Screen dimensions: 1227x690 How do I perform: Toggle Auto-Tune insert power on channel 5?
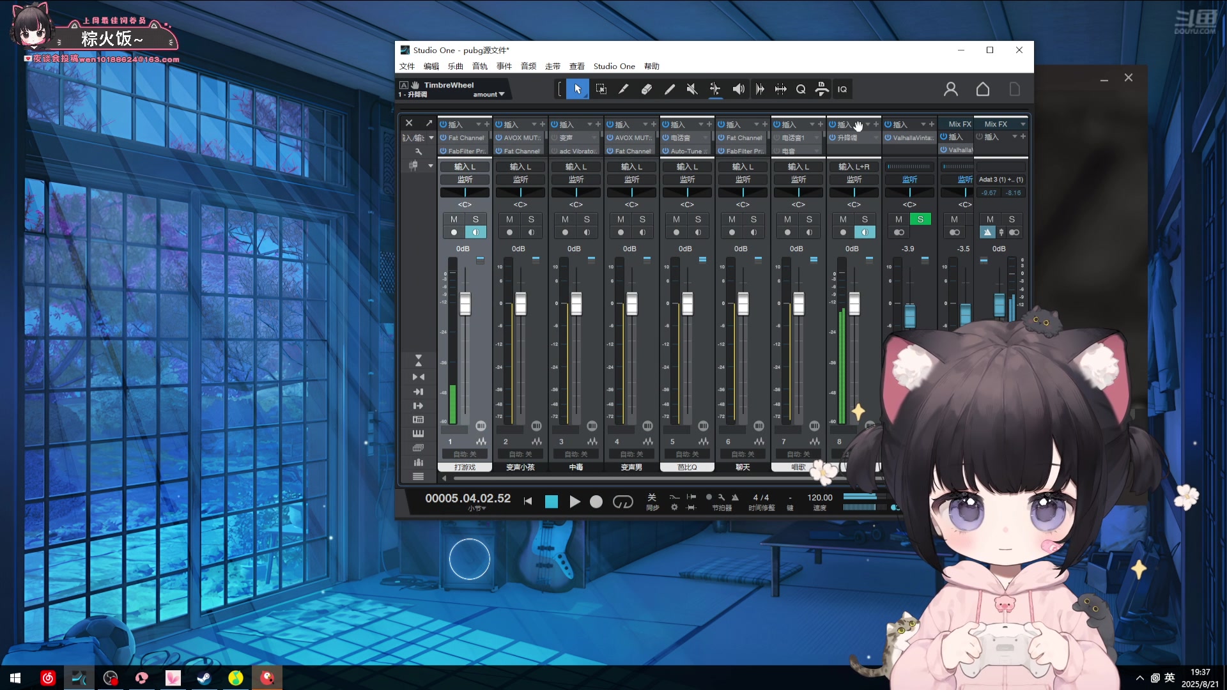[666, 151]
